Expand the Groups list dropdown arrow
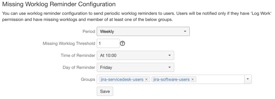275x99 pixels. tap(248, 79)
